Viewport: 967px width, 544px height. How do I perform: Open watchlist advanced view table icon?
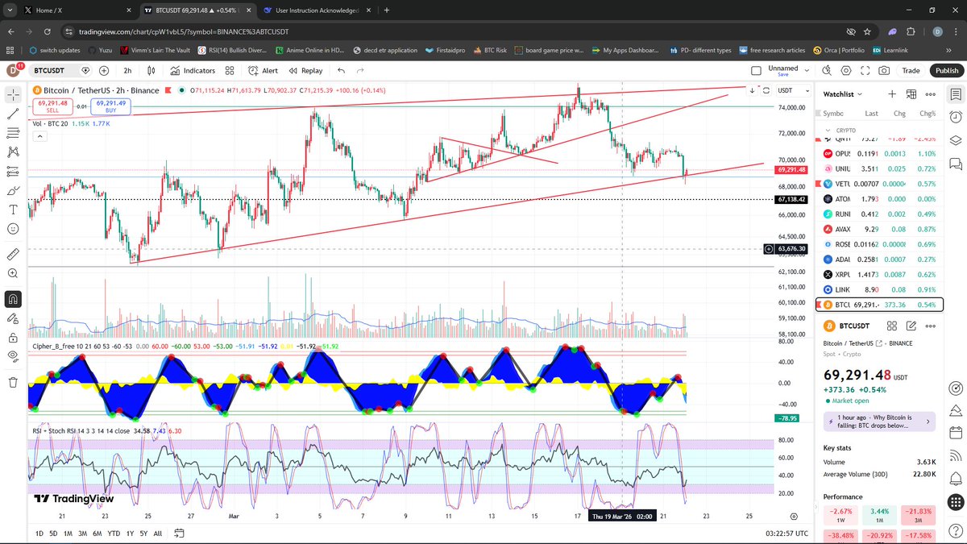click(x=912, y=94)
